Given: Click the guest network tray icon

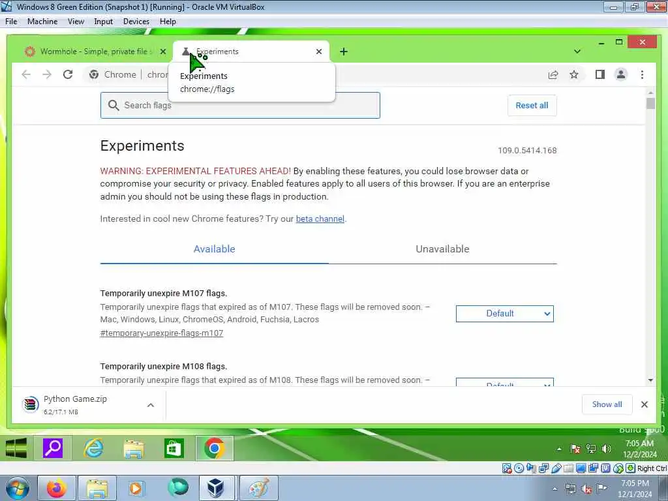Looking at the screenshot, I should [591, 449].
